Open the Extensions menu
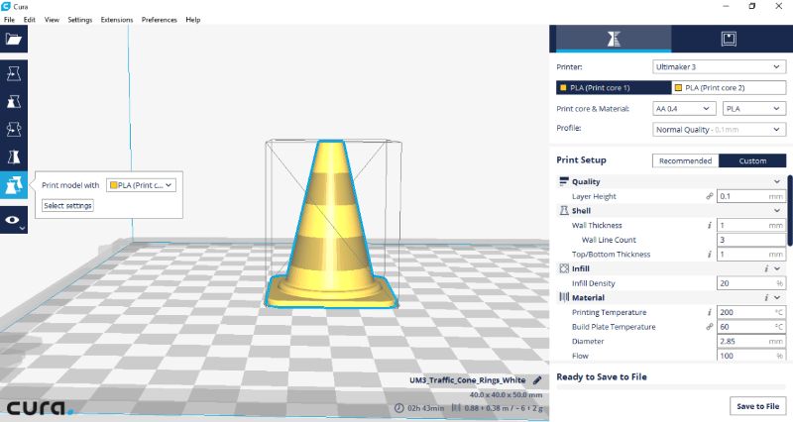This screenshot has height=422, width=793. pos(117,20)
